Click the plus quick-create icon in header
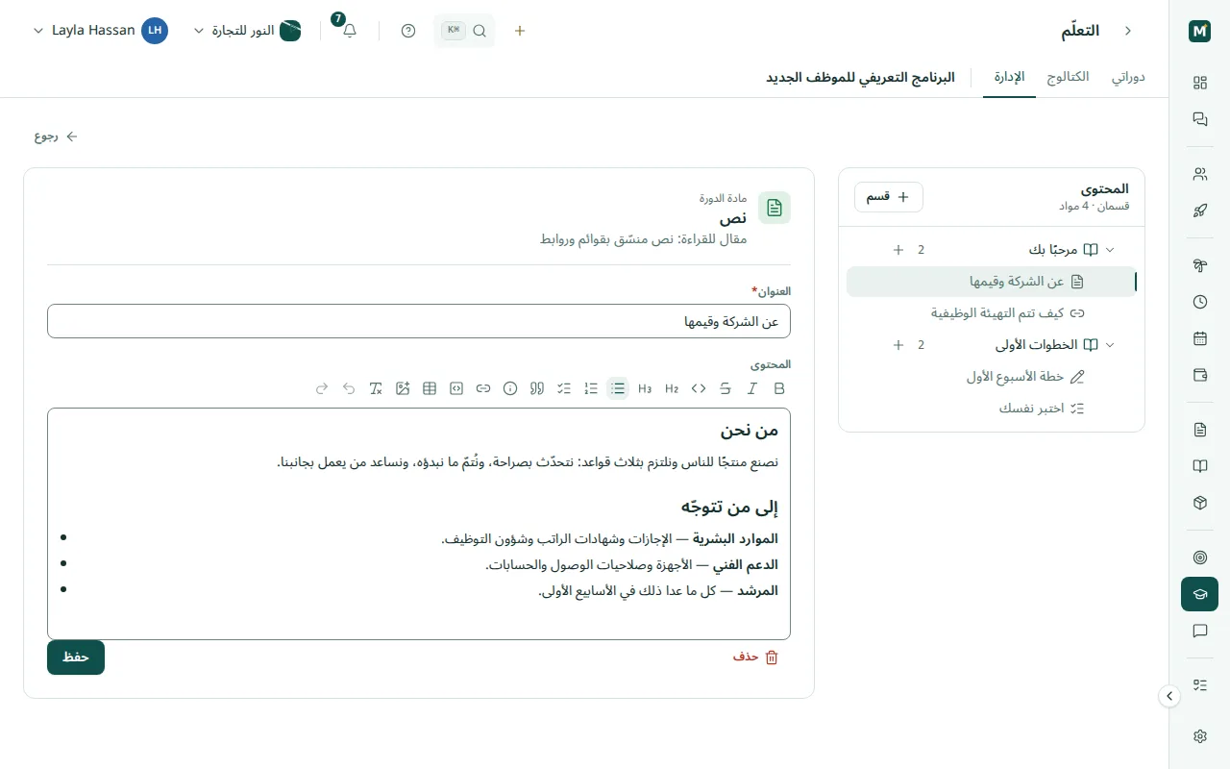Screen dimensions: 1230x769 (520, 31)
